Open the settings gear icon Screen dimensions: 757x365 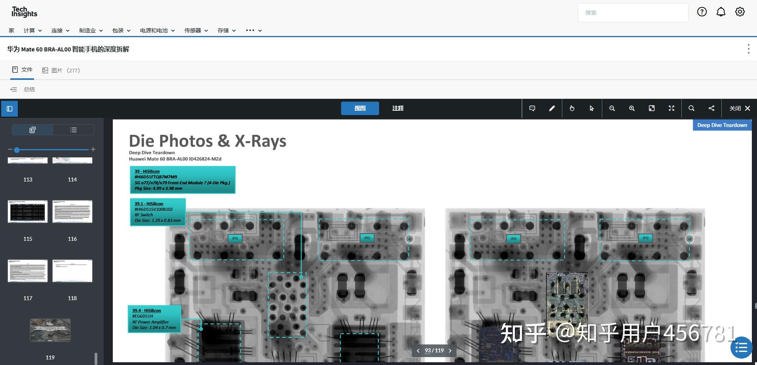point(740,12)
